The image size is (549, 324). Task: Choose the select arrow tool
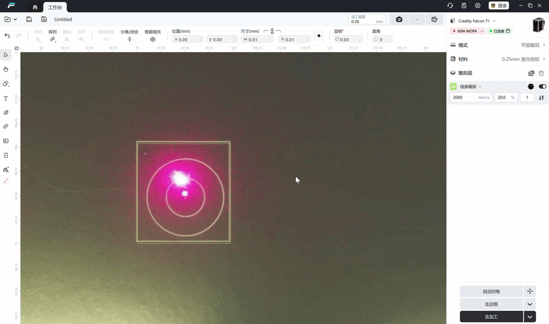[x=6, y=55]
